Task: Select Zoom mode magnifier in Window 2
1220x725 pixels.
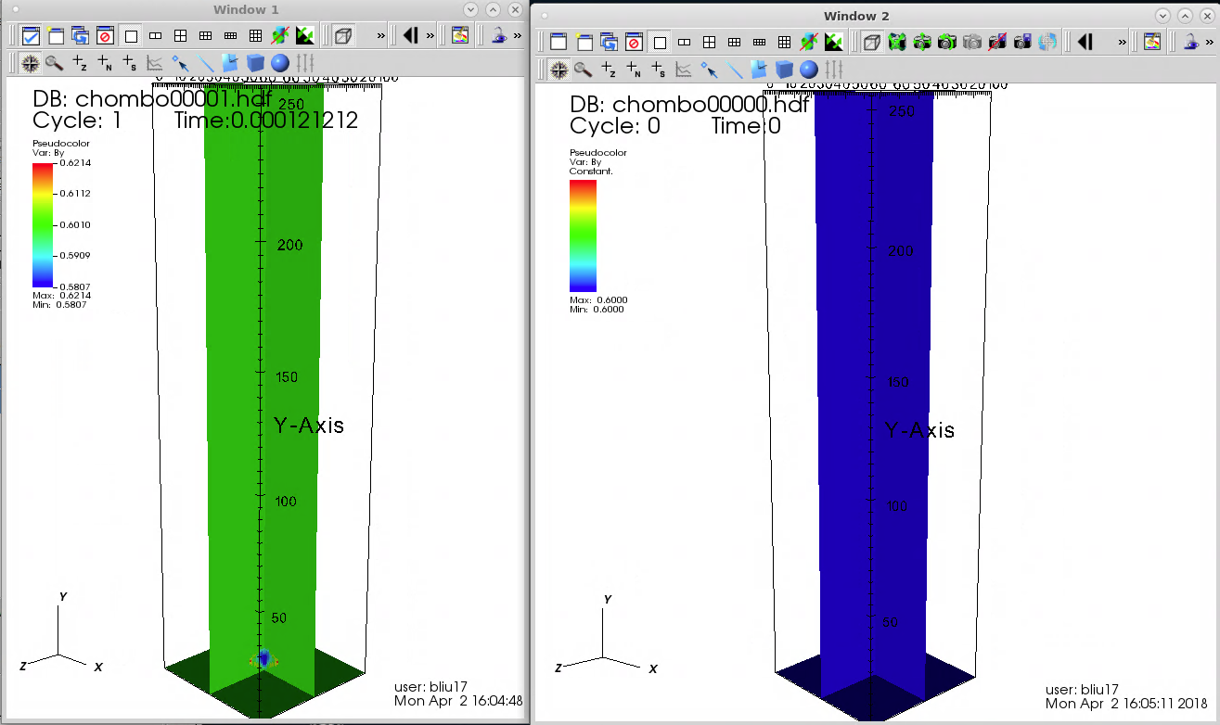Action: (584, 69)
